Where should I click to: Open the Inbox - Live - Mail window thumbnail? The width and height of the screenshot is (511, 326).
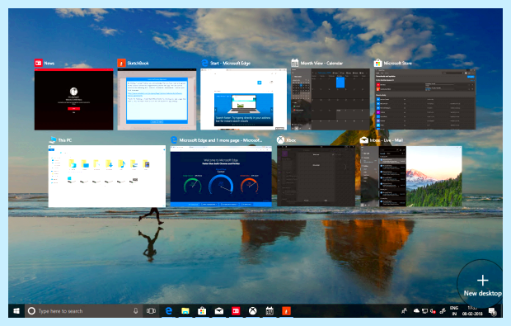coord(411,177)
